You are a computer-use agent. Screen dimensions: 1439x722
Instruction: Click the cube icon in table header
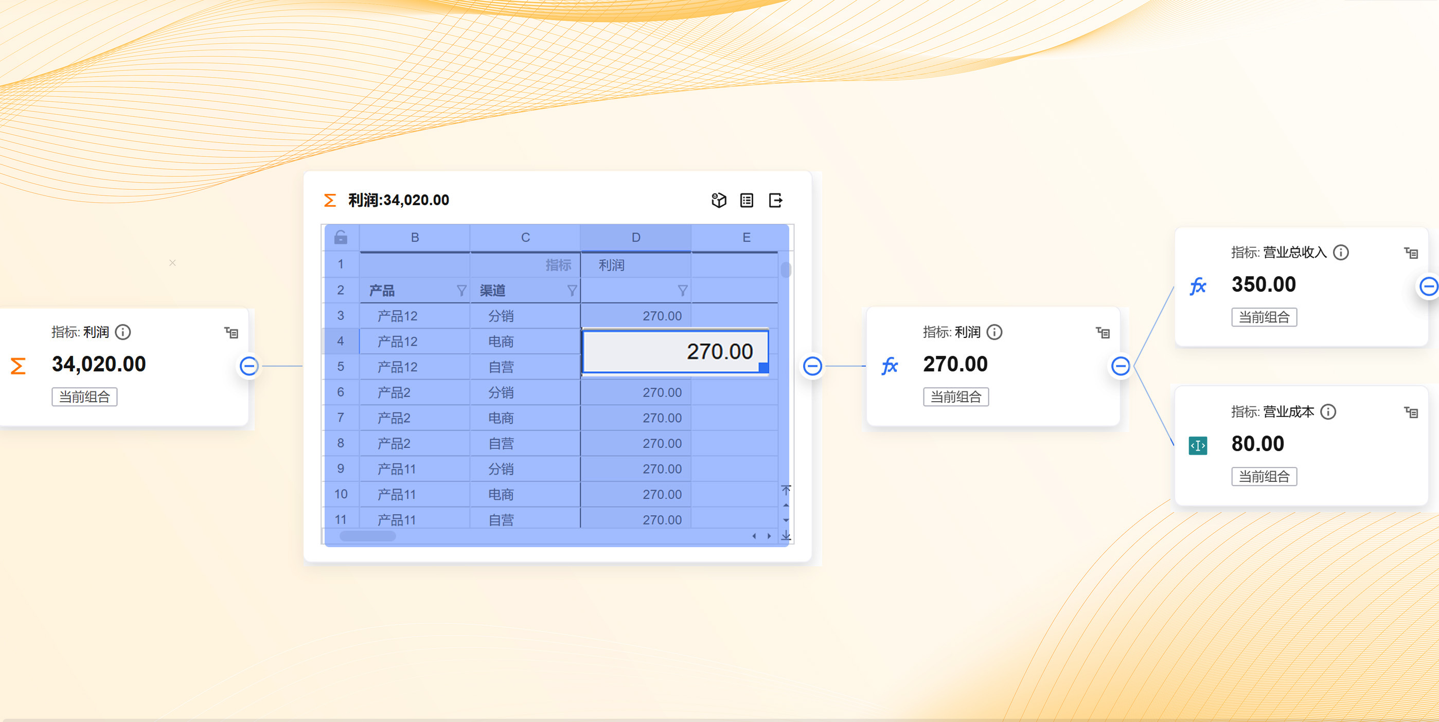718,200
